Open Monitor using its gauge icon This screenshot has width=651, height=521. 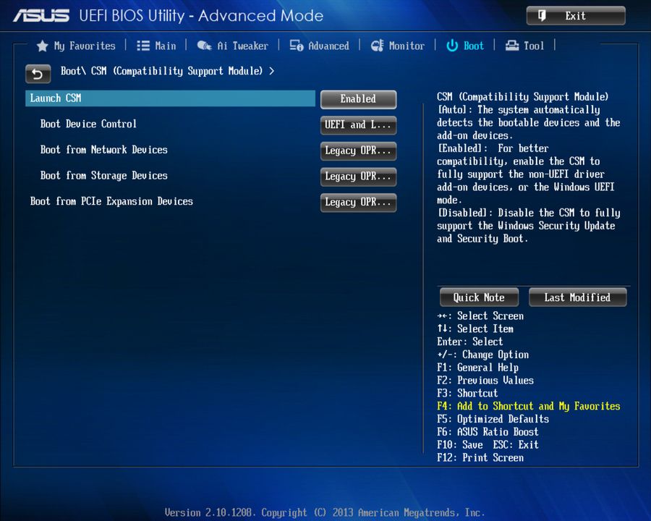[377, 46]
